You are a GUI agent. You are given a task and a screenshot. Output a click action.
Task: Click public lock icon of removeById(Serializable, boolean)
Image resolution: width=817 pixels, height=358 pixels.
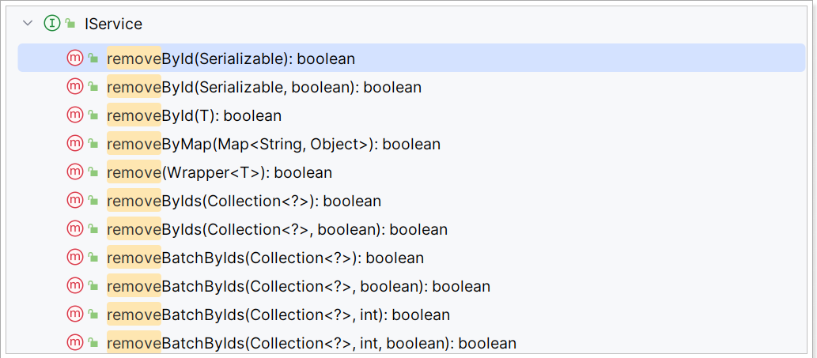[x=93, y=88]
